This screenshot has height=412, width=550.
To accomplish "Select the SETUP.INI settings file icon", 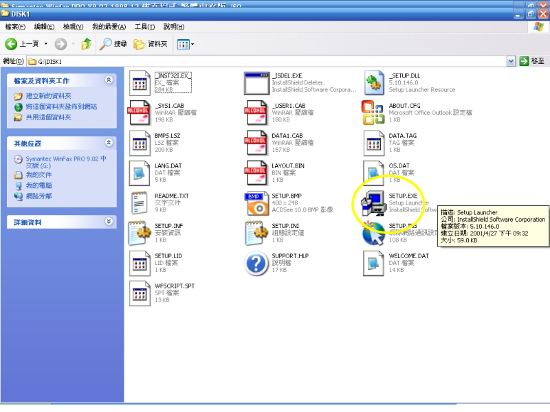I will click(x=256, y=233).
